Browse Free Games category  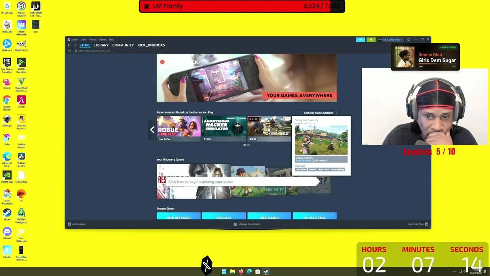(269, 217)
